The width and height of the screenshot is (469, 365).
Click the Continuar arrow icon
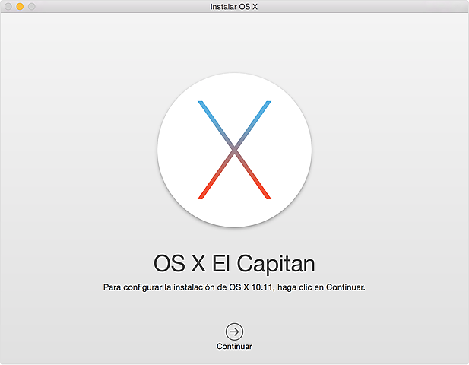234,332
